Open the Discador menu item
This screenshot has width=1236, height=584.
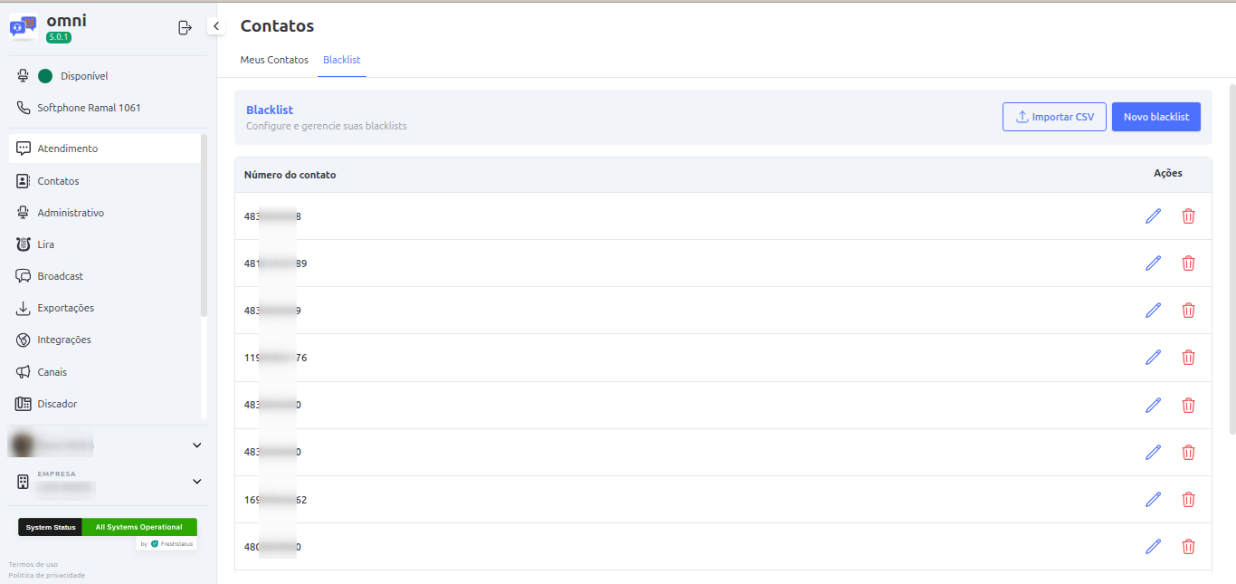(x=56, y=404)
